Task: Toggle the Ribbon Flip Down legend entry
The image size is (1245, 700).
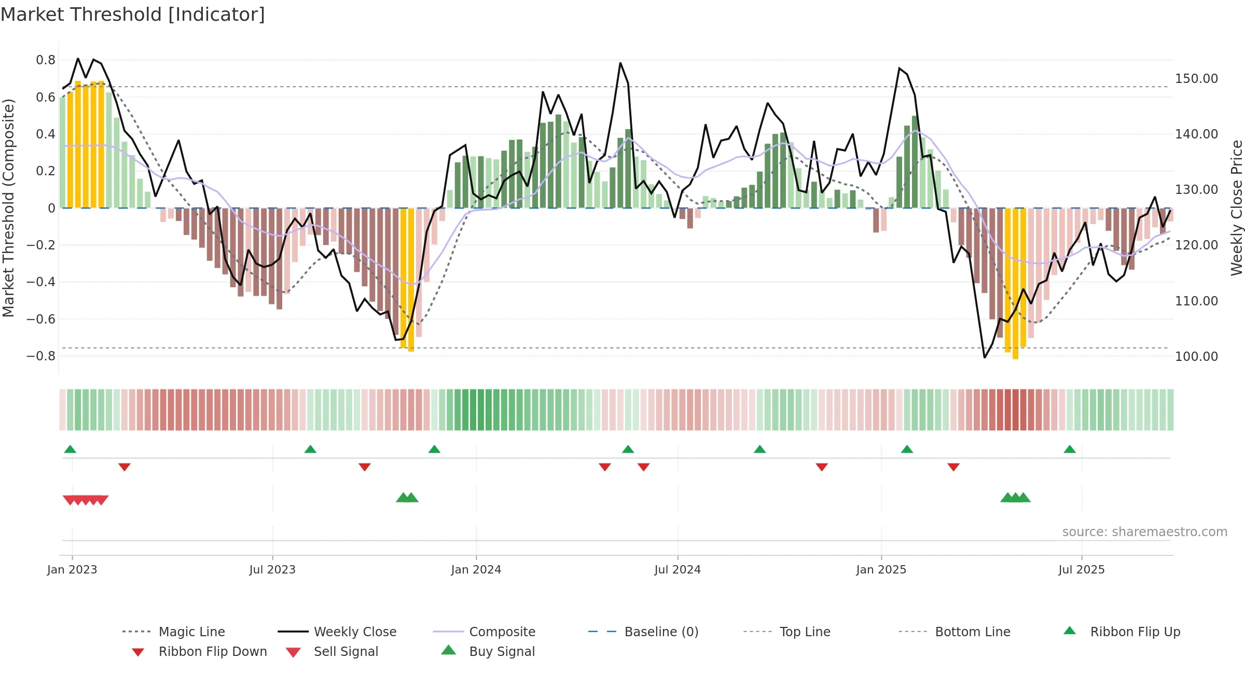Action: point(199,651)
